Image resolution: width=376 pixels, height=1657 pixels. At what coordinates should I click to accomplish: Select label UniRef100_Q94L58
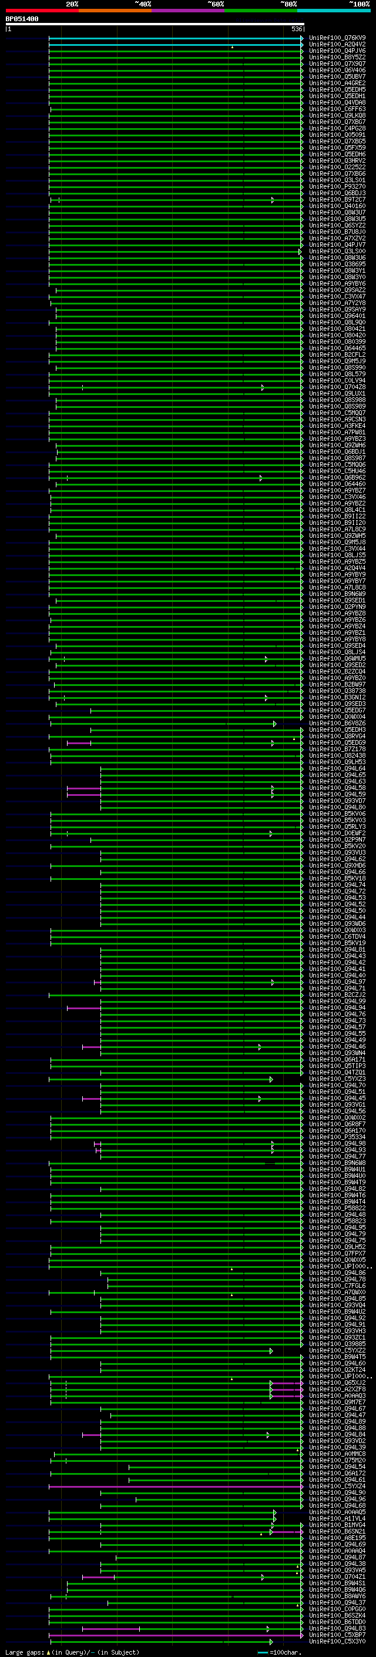click(x=337, y=788)
